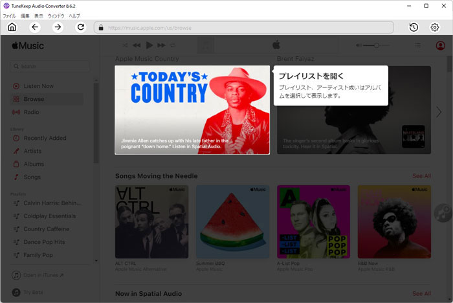Toggle repeat mode
Image resolution: width=453 pixels, height=303 pixels.
173,45
